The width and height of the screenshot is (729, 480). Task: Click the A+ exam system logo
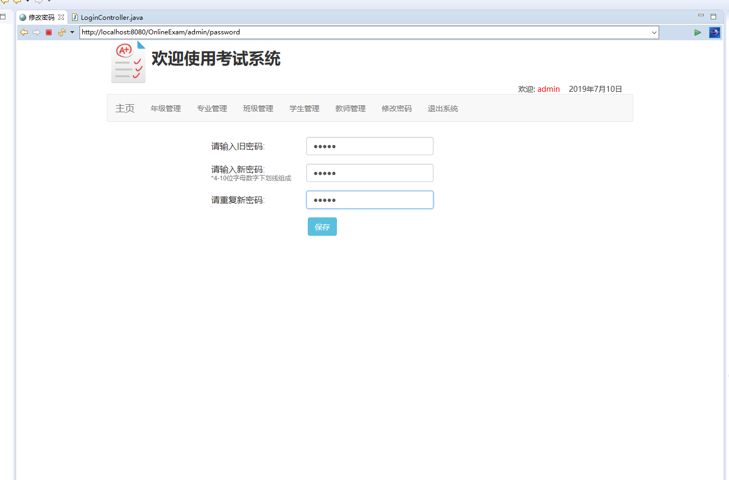coord(128,62)
